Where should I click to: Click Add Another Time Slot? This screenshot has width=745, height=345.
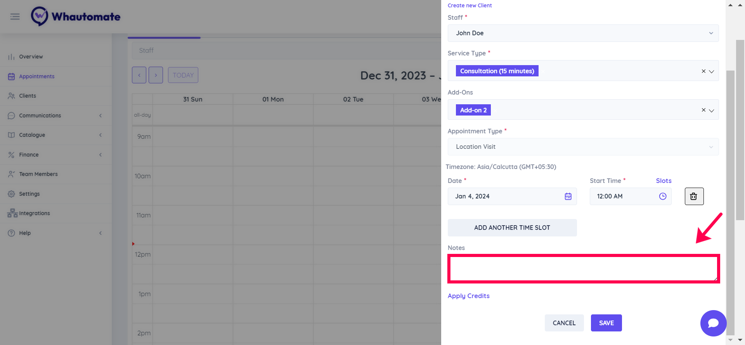pyautogui.click(x=512, y=228)
